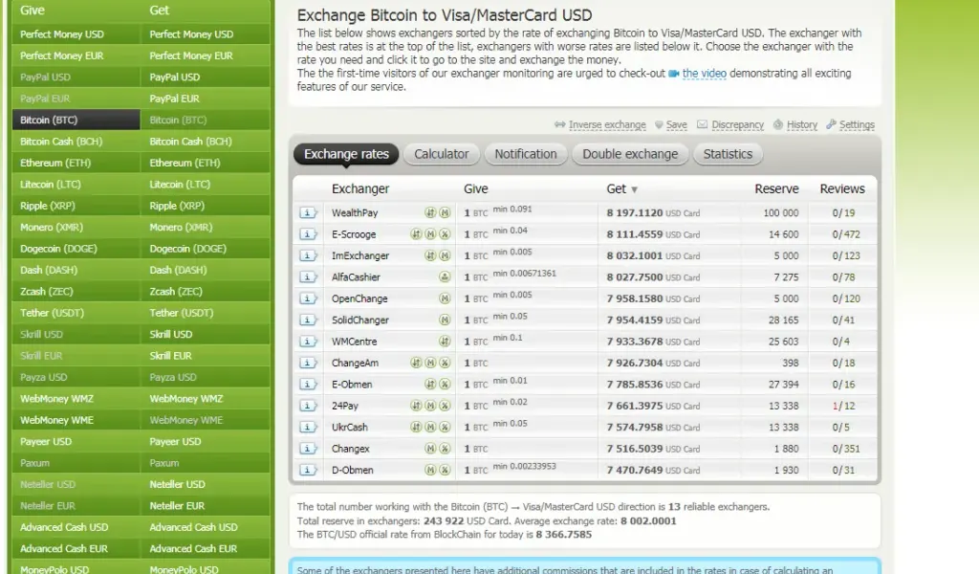Click the Reserve column header
Image resolution: width=979 pixels, height=574 pixels.
coord(776,188)
